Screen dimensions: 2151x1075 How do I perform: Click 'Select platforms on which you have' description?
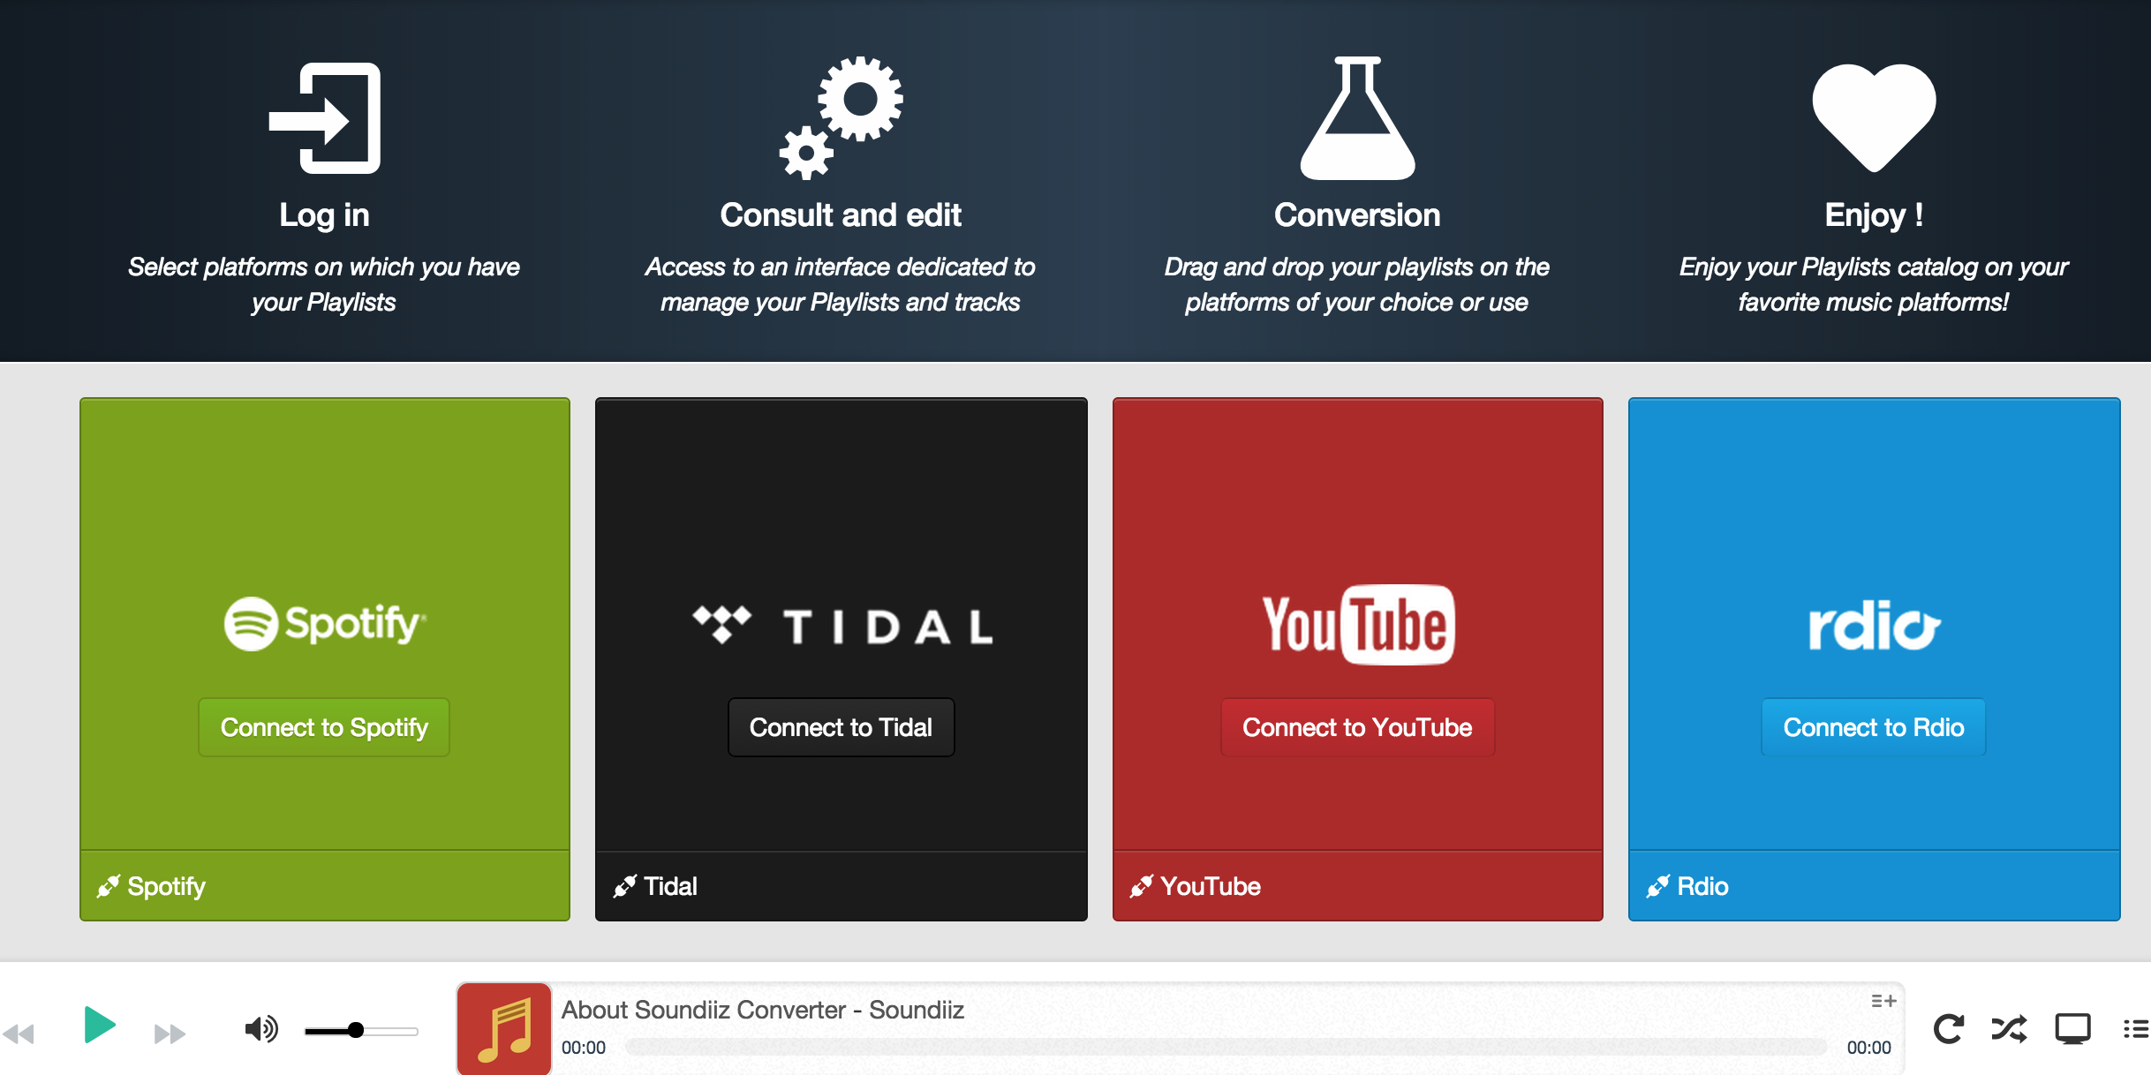coord(324,267)
